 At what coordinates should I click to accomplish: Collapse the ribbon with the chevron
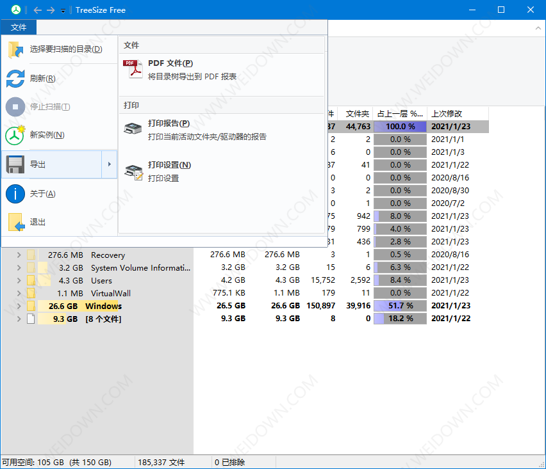pyautogui.click(x=538, y=28)
